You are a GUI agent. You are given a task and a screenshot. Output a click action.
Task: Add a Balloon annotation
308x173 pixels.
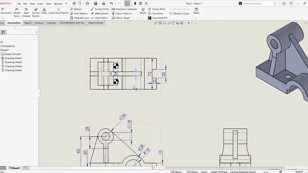click(x=76, y=9)
